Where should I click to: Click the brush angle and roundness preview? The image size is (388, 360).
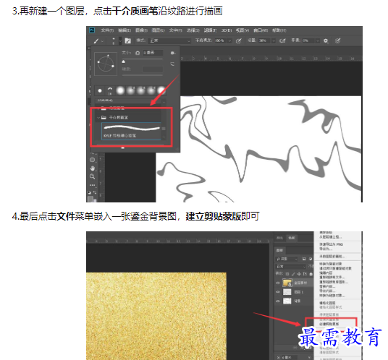[106, 64]
